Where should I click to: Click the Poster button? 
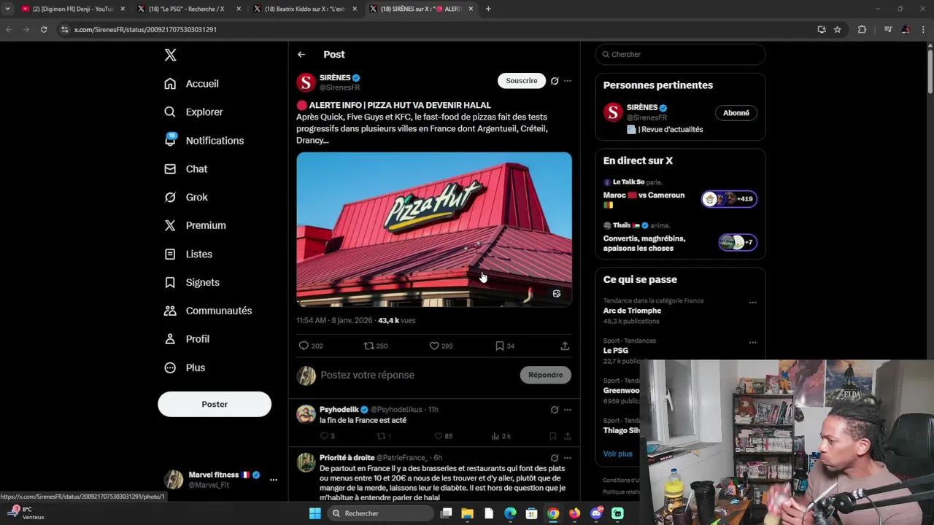(x=215, y=404)
